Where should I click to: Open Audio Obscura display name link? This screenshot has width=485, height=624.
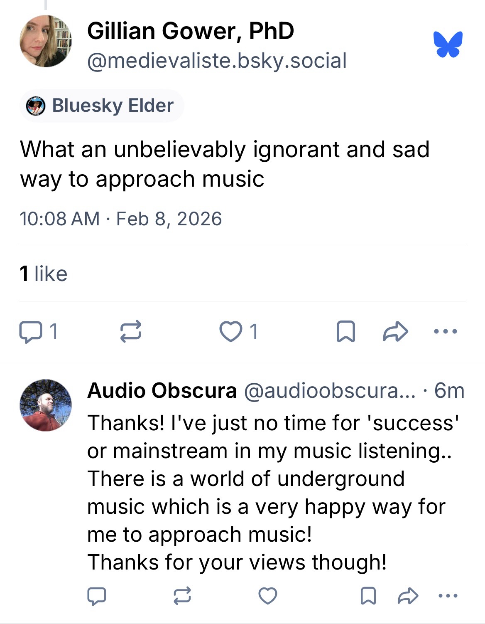pos(162,391)
